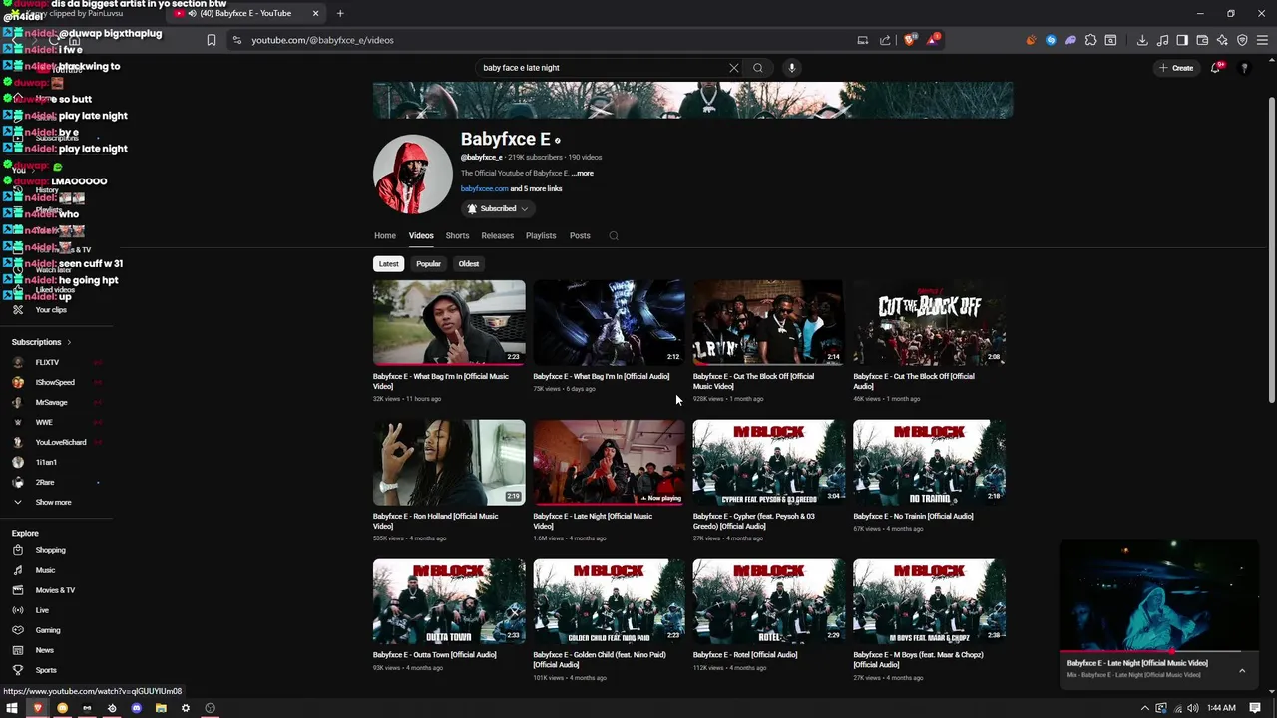This screenshot has width=1277, height=718.
Task: Switch to the channel Home tab
Action: 385,236
